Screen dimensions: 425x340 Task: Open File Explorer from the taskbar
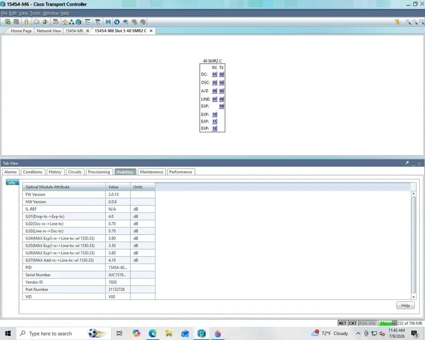[169, 333]
